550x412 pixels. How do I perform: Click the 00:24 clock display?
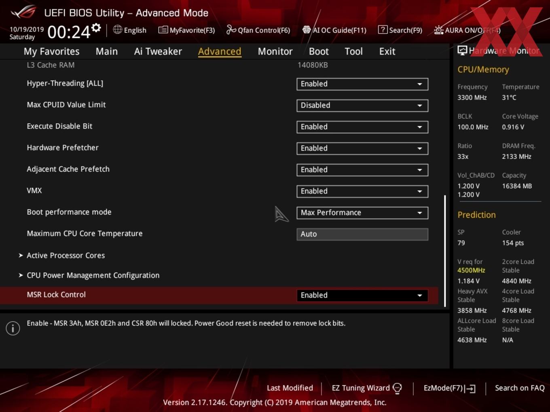[69, 32]
